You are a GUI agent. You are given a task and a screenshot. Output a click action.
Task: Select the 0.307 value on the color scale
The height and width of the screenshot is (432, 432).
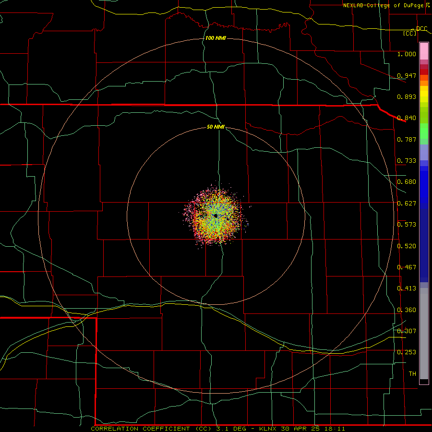pyautogui.click(x=407, y=331)
